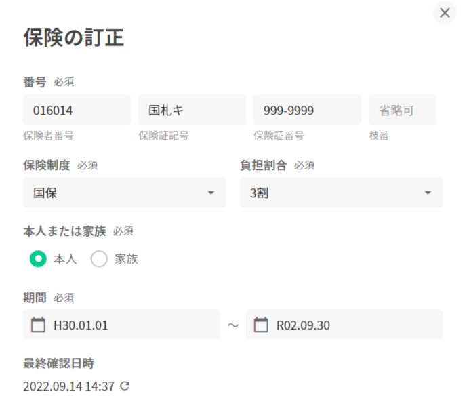Image resolution: width=469 pixels, height=419 pixels.
Task: Select the 家族 radio button
Action: 99,259
